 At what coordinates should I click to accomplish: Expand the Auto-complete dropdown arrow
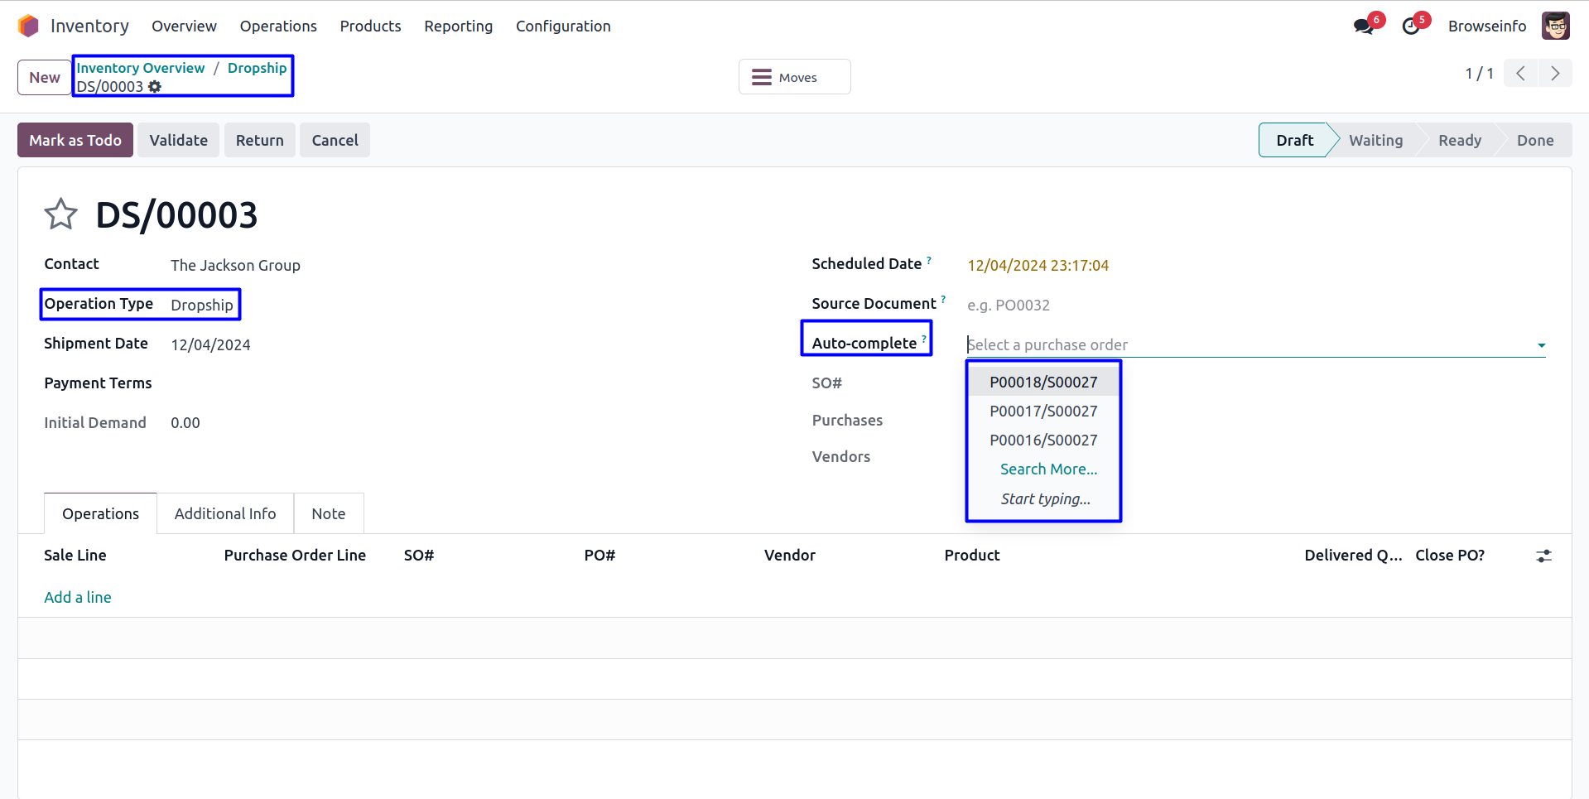[x=1541, y=345]
